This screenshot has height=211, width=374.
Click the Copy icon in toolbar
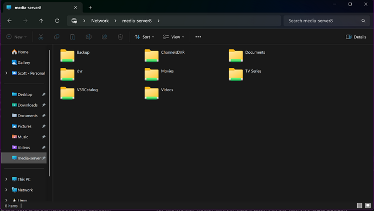[x=57, y=37]
